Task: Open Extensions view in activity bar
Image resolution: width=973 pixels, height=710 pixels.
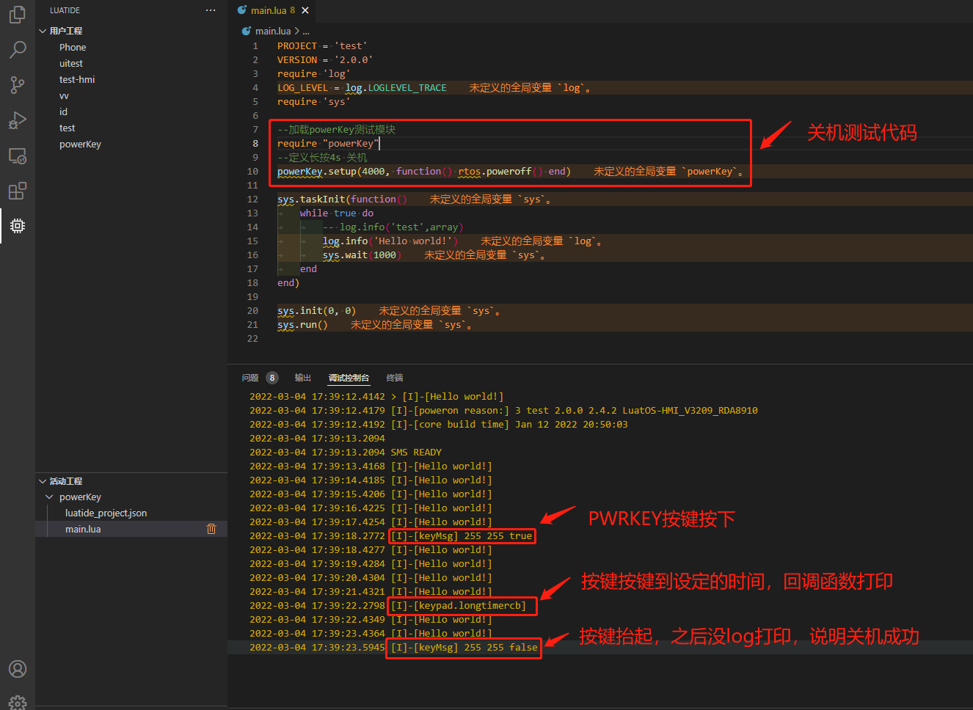Action: 18,191
